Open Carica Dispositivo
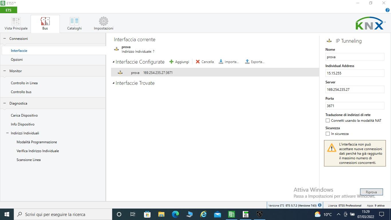The image size is (391, 220). (24, 115)
